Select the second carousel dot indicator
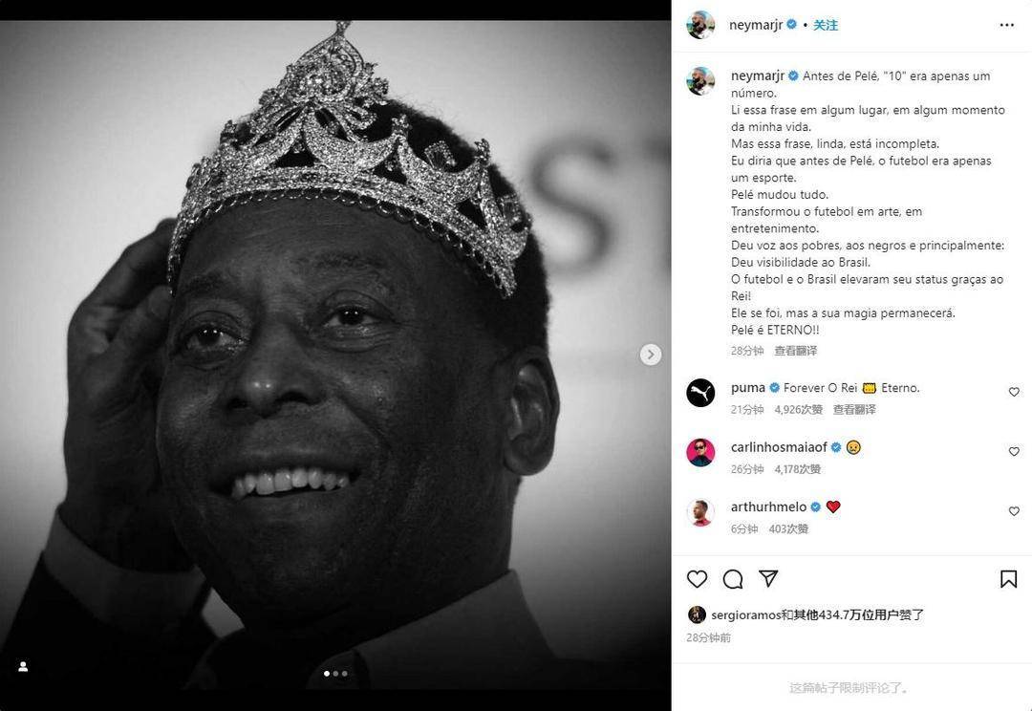The image size is (1032, 711). pyautogui.click(x=335, y=674)
